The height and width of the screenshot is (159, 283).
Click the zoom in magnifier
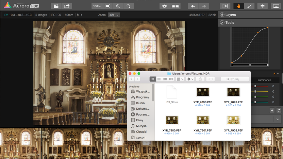point(118,6)
